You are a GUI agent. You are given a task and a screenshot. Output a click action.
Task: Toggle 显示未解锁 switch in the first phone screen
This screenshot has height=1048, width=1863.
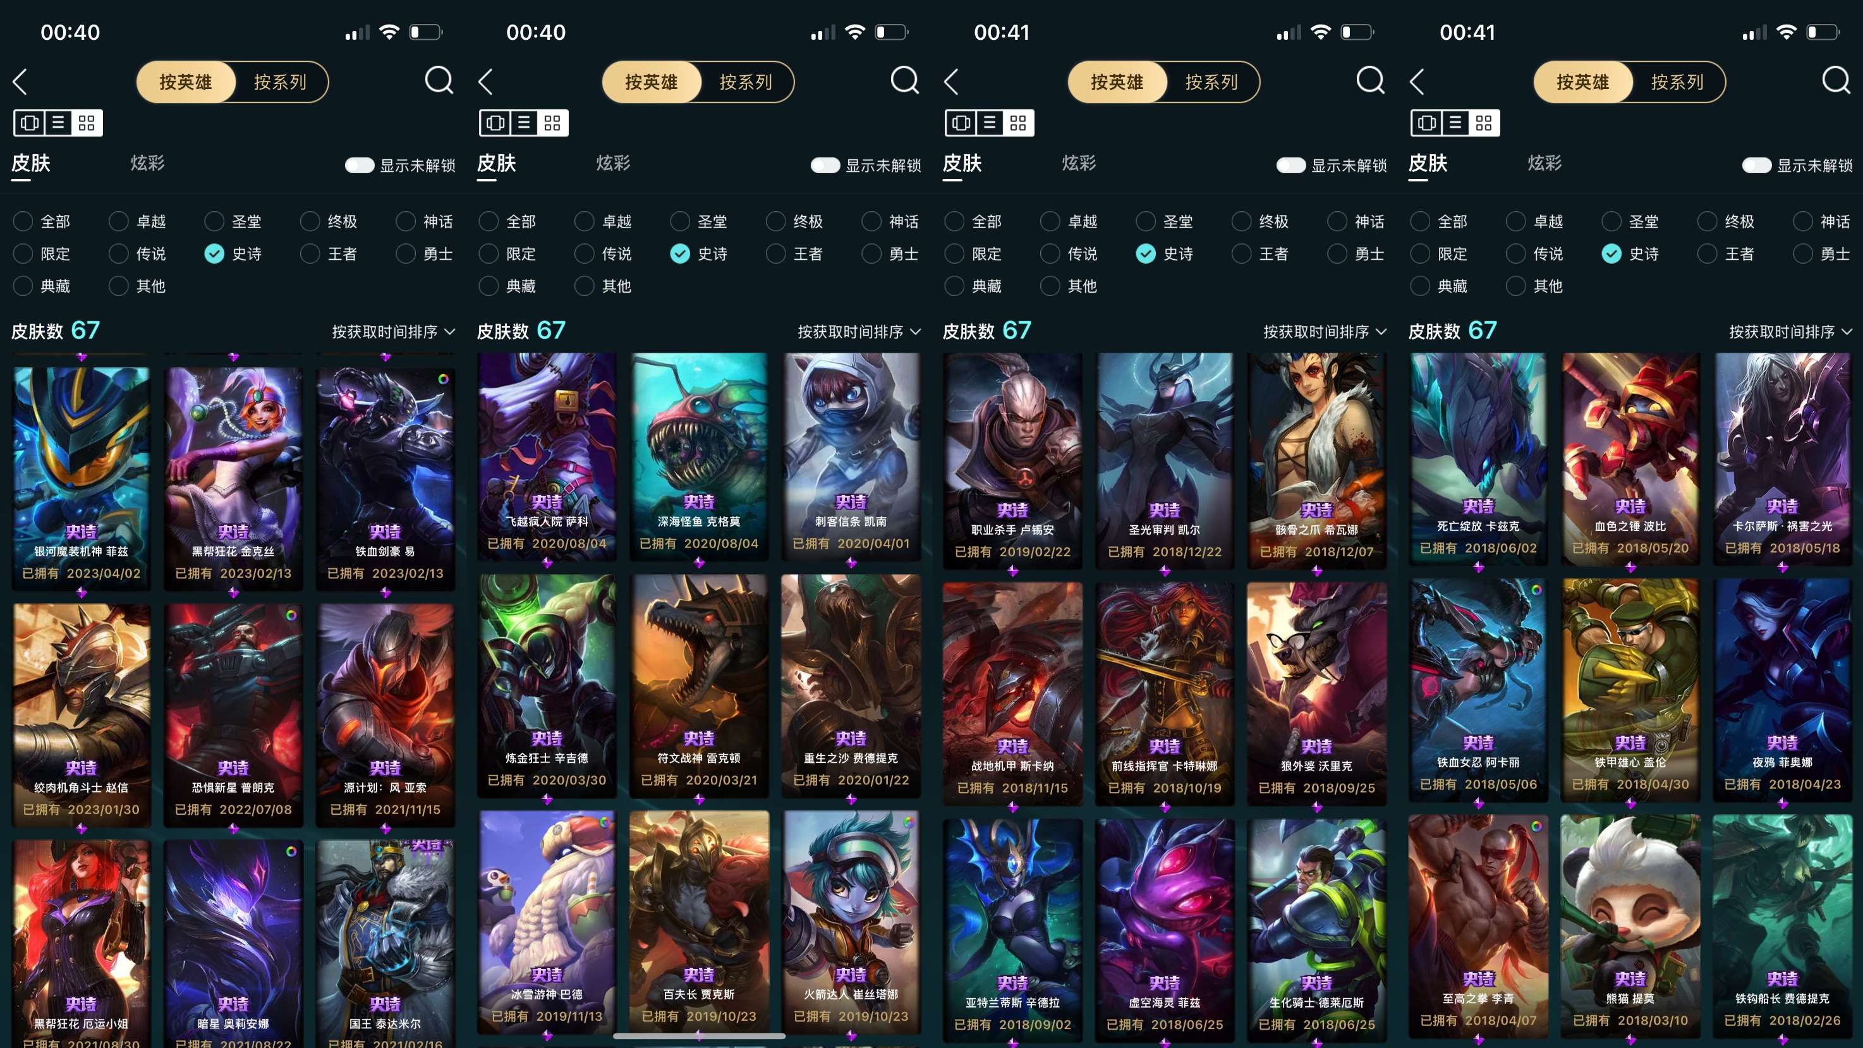click(x=360, y=166)
